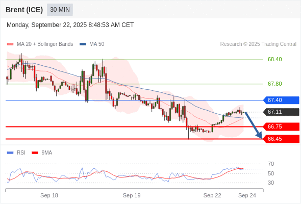301x204 pixels.
Task: Click the green 67.80 resistance label
Action: (274, 84)
